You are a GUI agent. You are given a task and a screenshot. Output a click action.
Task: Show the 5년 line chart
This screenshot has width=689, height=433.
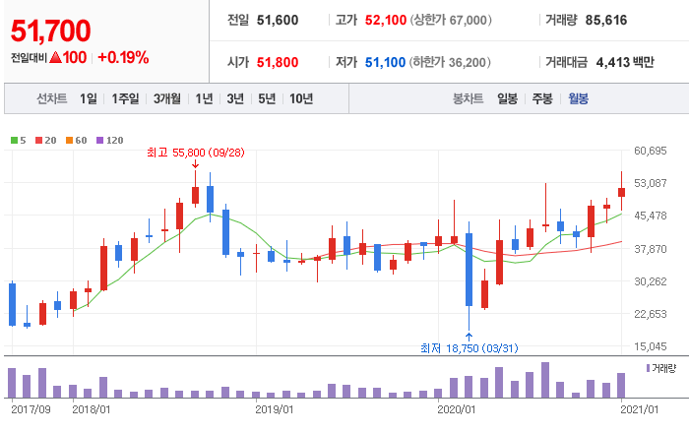click(267, 98)
